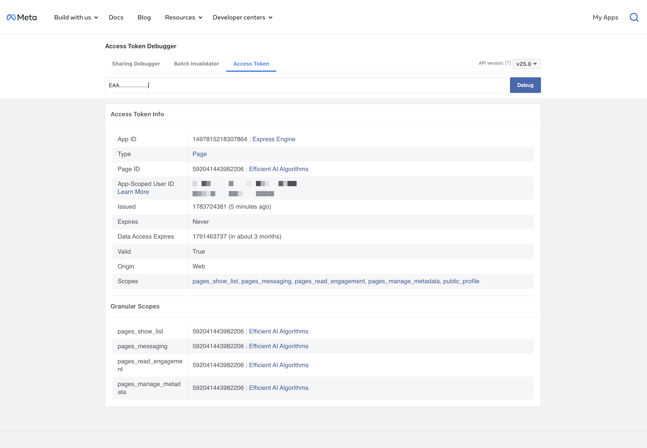Viewport: 647px width, 448px height.
Task: Click the pages_manage_metadata scope link
Action: [404, 281]
